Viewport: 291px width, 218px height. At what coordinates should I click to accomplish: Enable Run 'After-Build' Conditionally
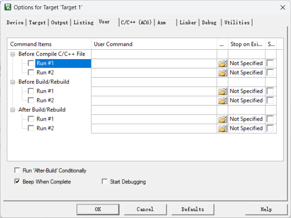(x=17, y=170)
